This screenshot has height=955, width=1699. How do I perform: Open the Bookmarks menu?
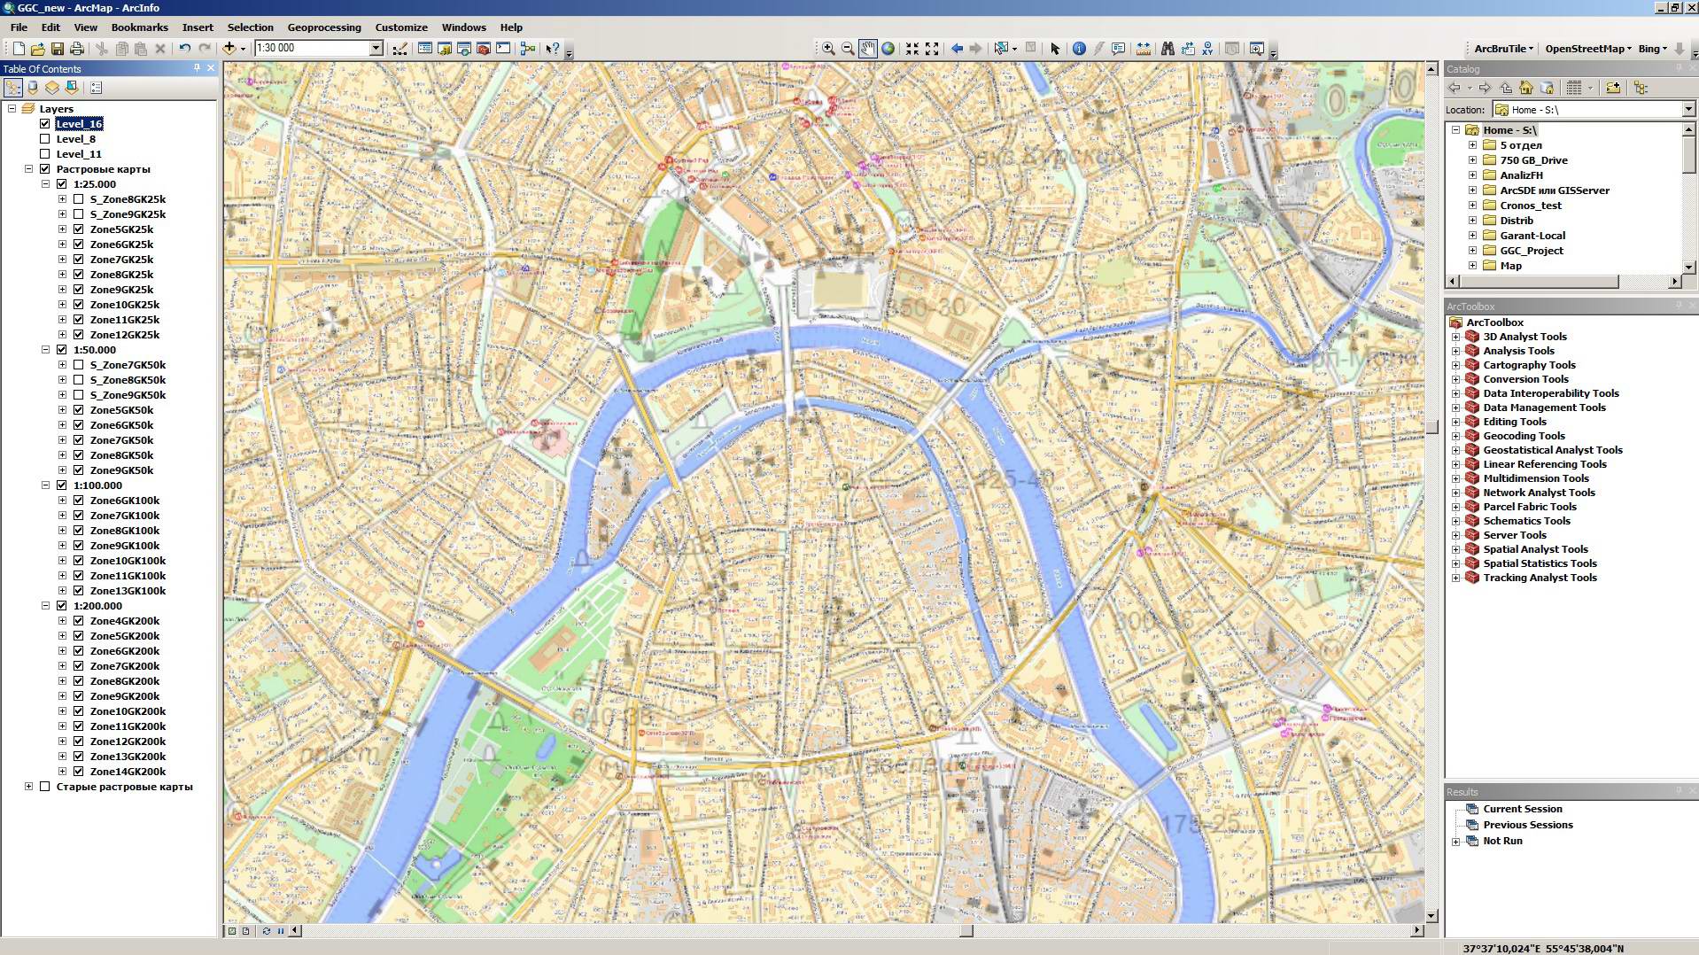pos(139,27)
